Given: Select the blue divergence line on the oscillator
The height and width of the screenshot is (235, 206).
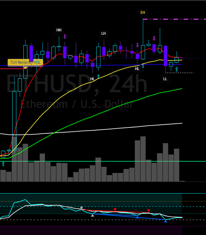Looking at the screenshot, I should [129, 217].
